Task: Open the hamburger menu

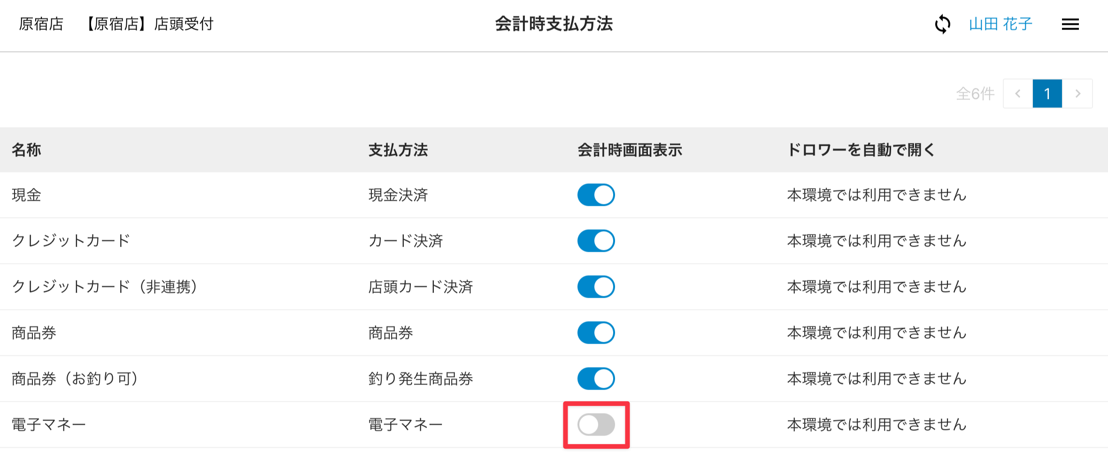Action: [1070, 24]
